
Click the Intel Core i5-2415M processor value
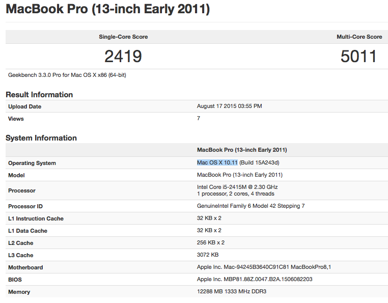[x=237, y=187]
